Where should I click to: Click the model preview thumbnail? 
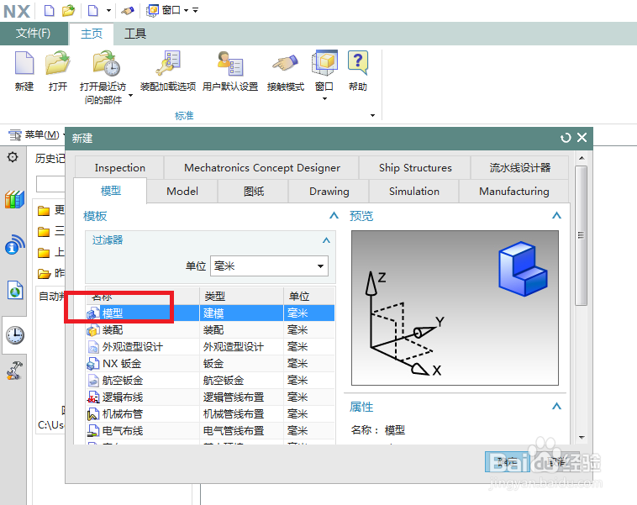click(455, 308)
